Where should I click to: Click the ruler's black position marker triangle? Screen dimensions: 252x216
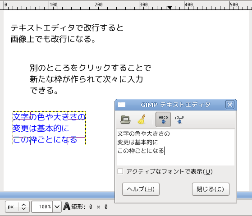(170, 8)
